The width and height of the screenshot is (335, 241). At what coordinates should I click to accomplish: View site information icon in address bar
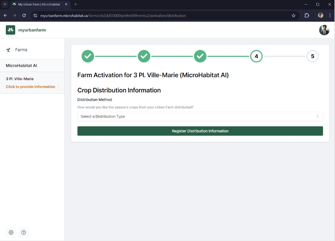click(x=35, y=15)
